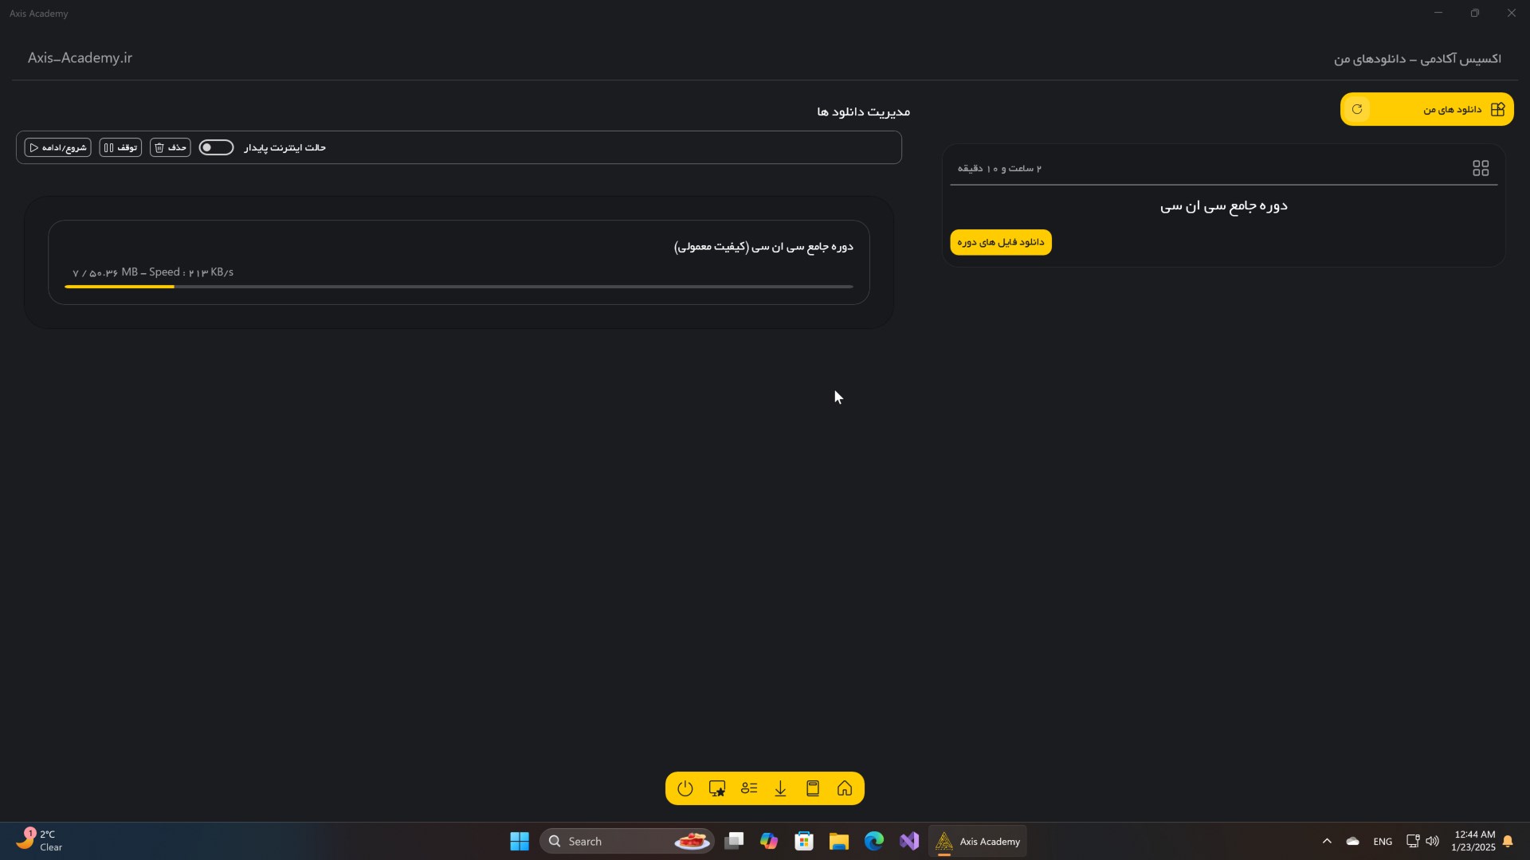The width and height of the screenshot is (1530, 860).
Task: Go to home via house icon
Action: pyautogui.click(x=845, y=788)
